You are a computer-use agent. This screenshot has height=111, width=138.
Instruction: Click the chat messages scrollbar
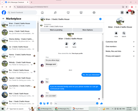[x=103, y=70]
